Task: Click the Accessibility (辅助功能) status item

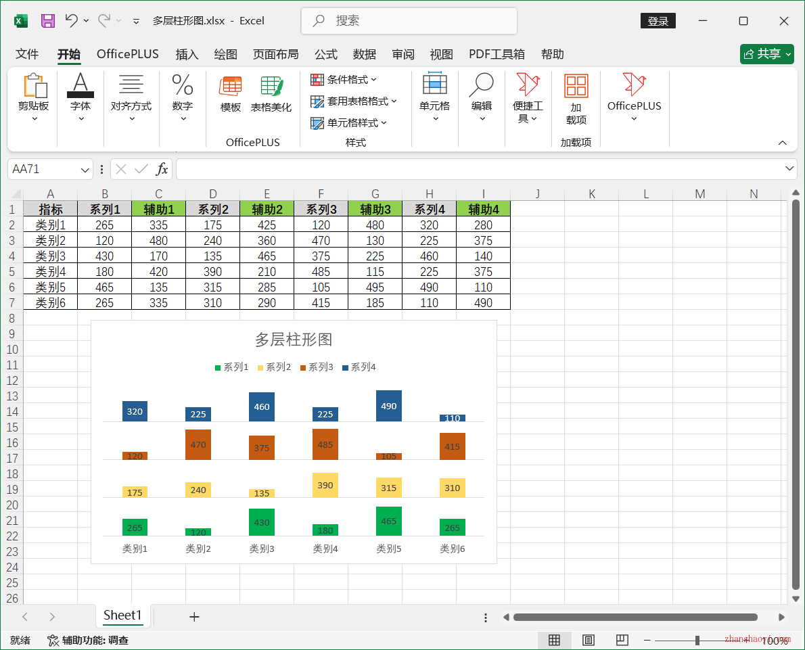Action: 88,641
